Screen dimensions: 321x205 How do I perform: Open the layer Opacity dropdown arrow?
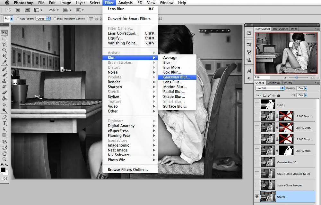click(306, 88)
